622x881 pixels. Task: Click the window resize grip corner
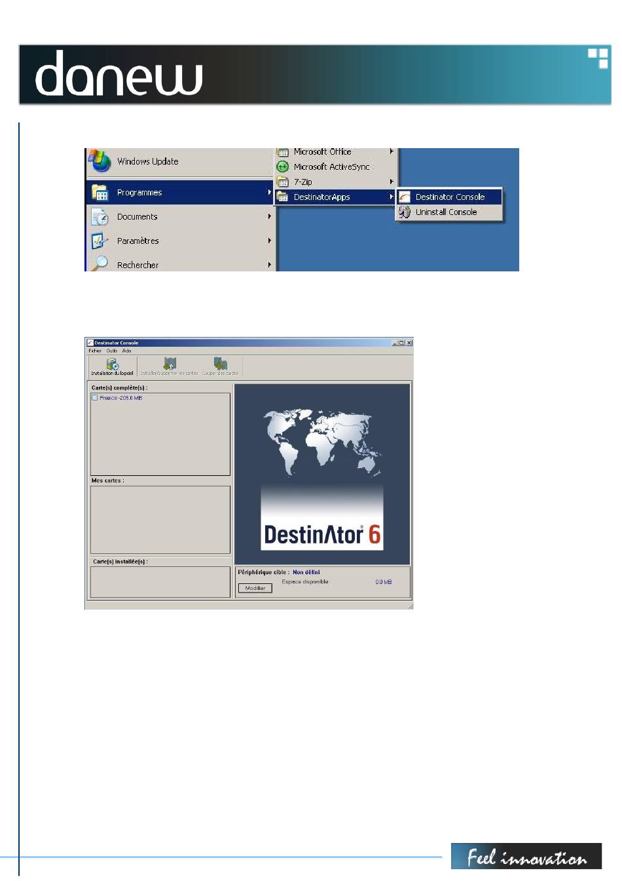pyautogui.click(x=411, y=606)
